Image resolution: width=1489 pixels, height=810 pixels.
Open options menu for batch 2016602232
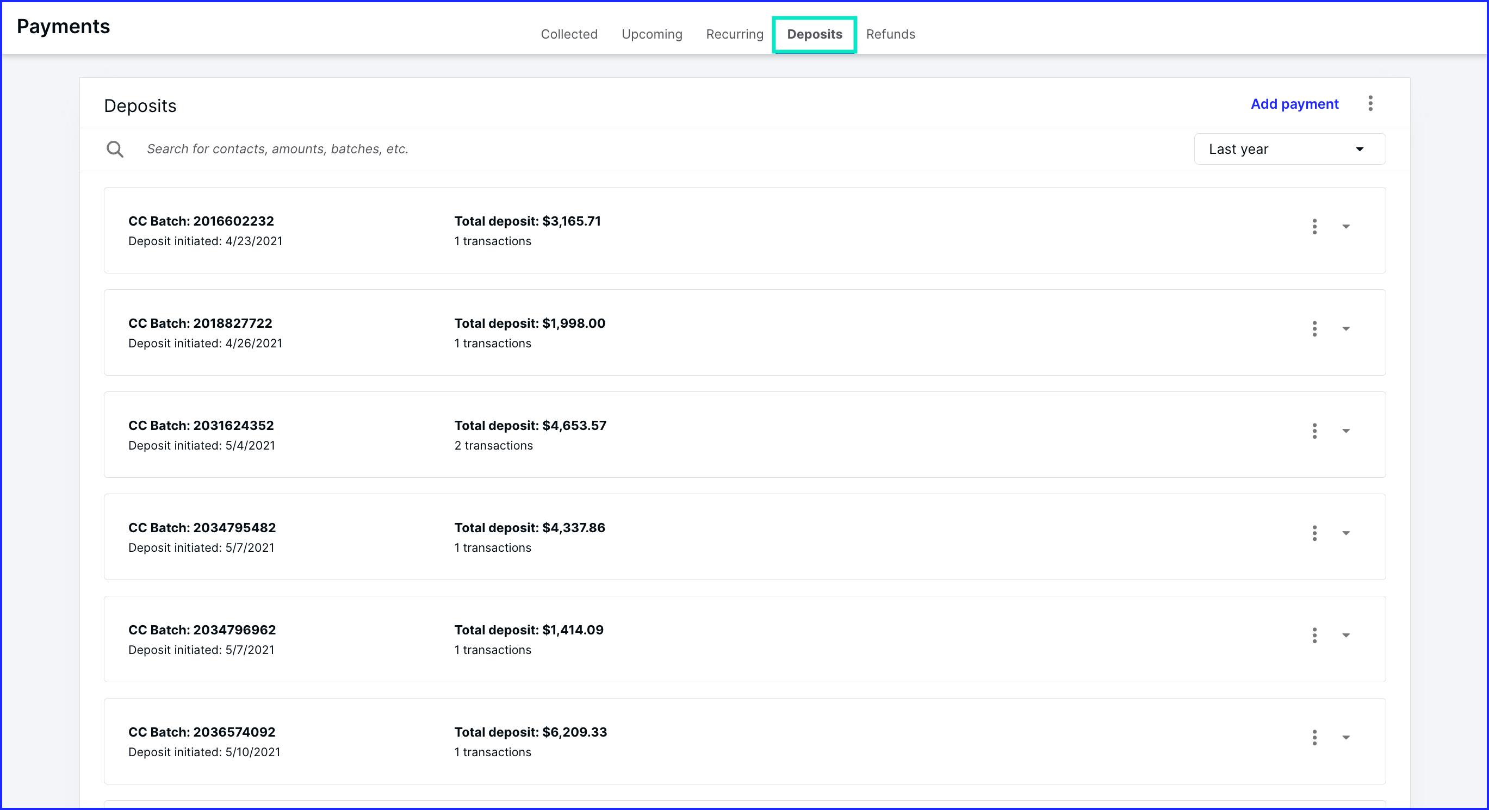click(x=1314, y=227)
